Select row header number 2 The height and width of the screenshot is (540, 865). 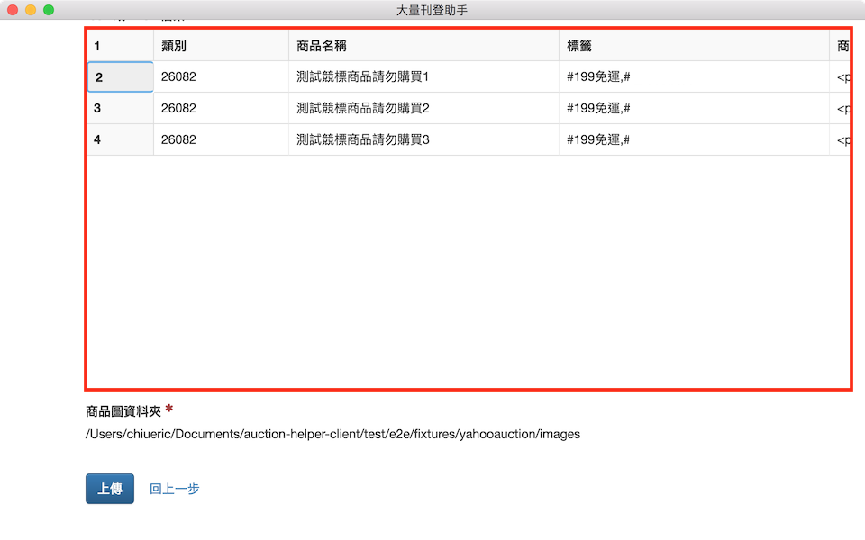click(x=120, y=77)
